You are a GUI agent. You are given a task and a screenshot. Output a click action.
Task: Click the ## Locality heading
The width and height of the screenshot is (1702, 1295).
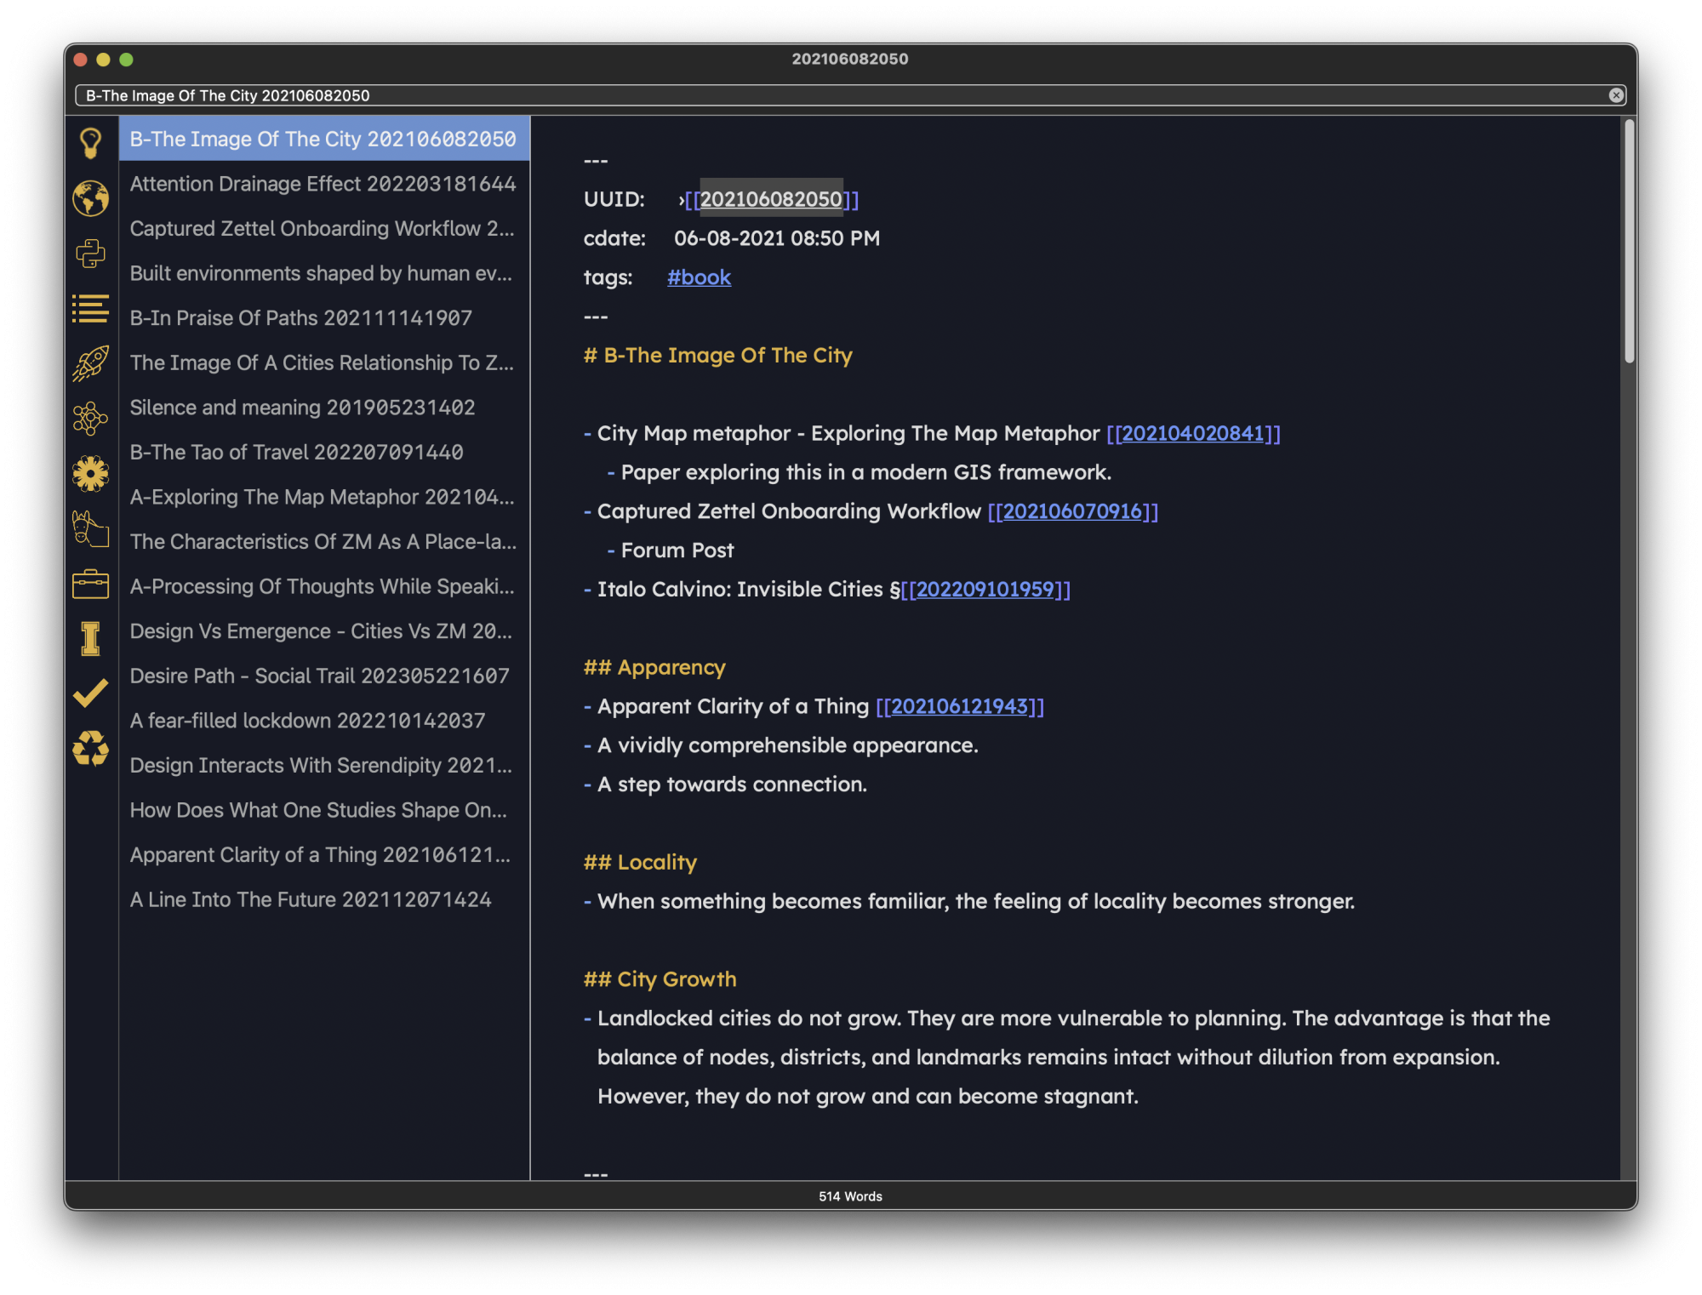640,863
